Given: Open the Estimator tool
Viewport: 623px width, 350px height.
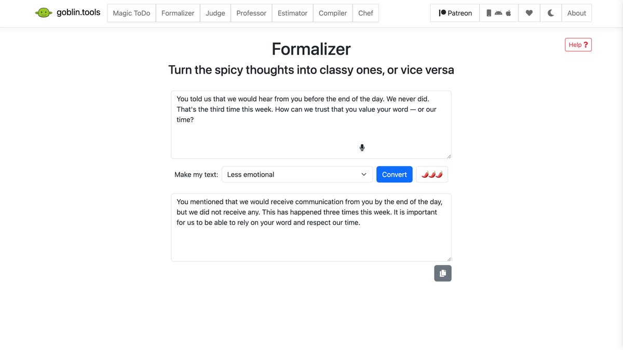Looking at the screenshot, I should click(292, 13).
